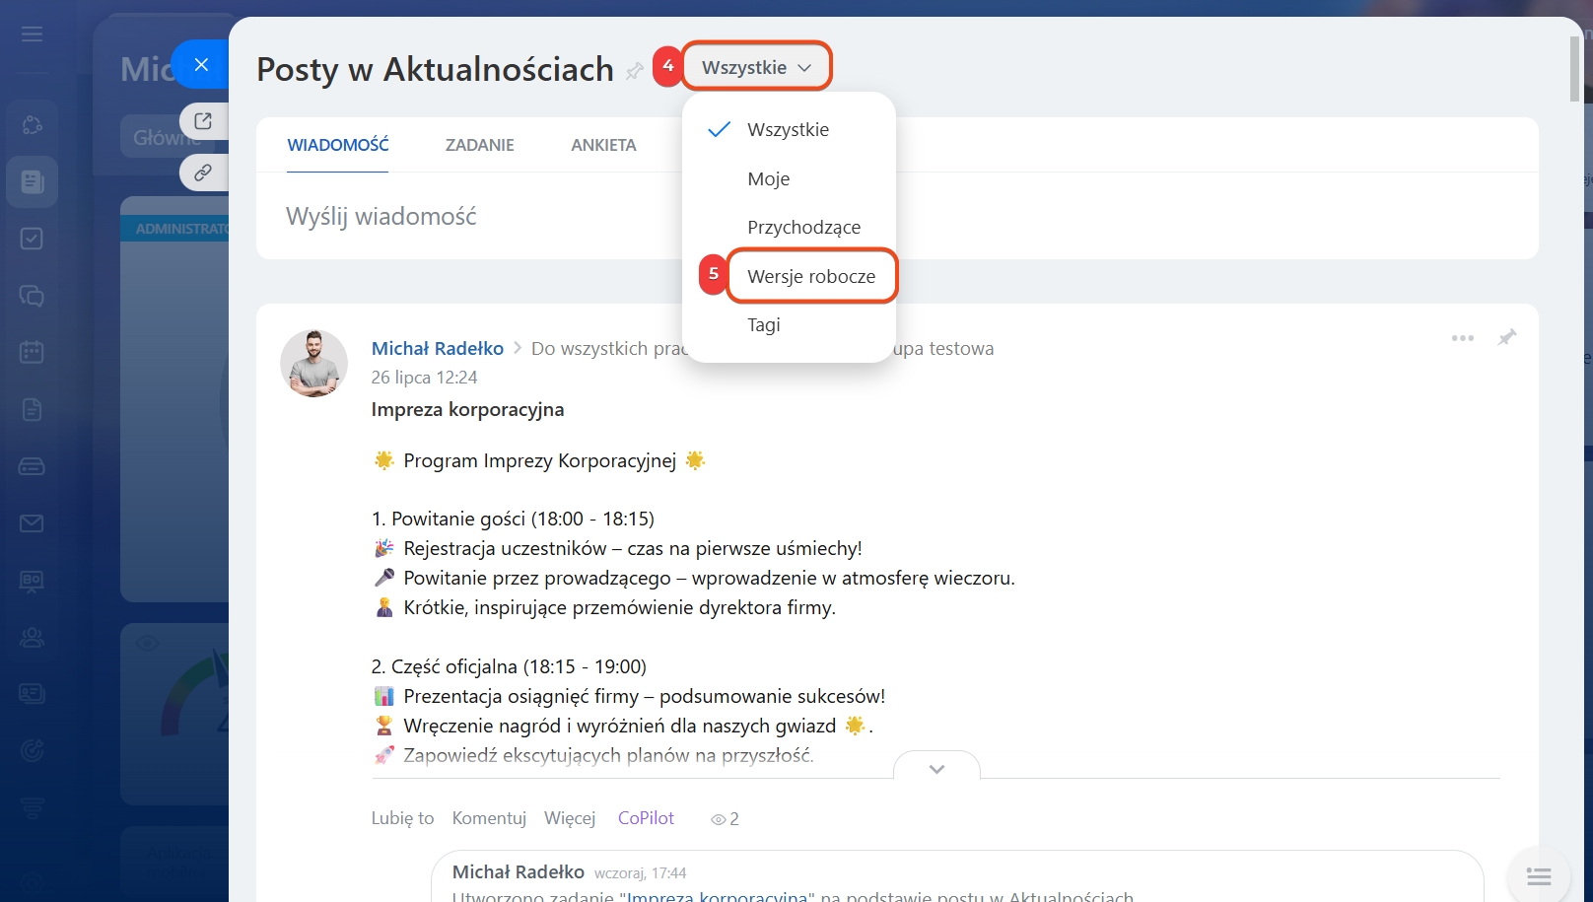Open CoPilot under the post

pos(646,818)
